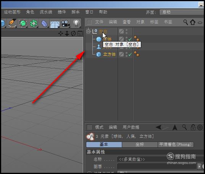Click the object manager home path icon
The height and width of the screenshot is (174, 205).
(193, 22)
